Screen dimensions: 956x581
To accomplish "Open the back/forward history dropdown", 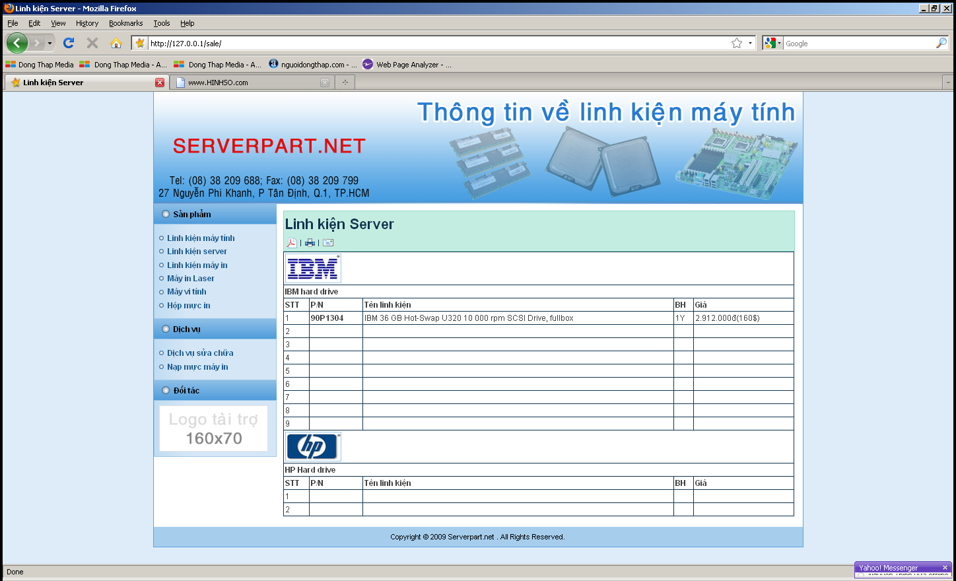I will [x=50, y=44].
